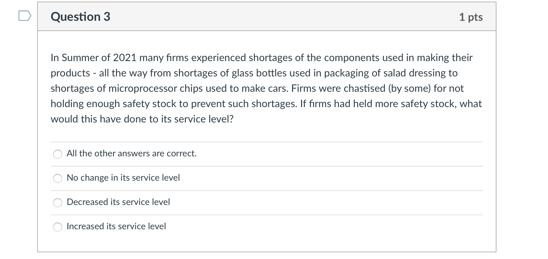Select "All the other answers are correct."
548x259 pixels.
58,154
